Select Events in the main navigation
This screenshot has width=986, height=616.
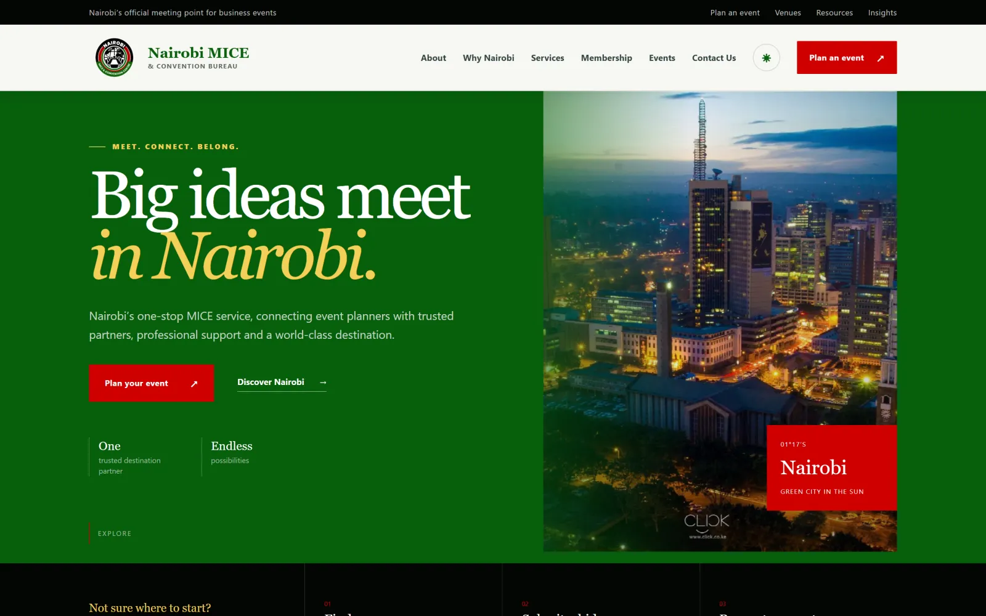coord(662,58)
